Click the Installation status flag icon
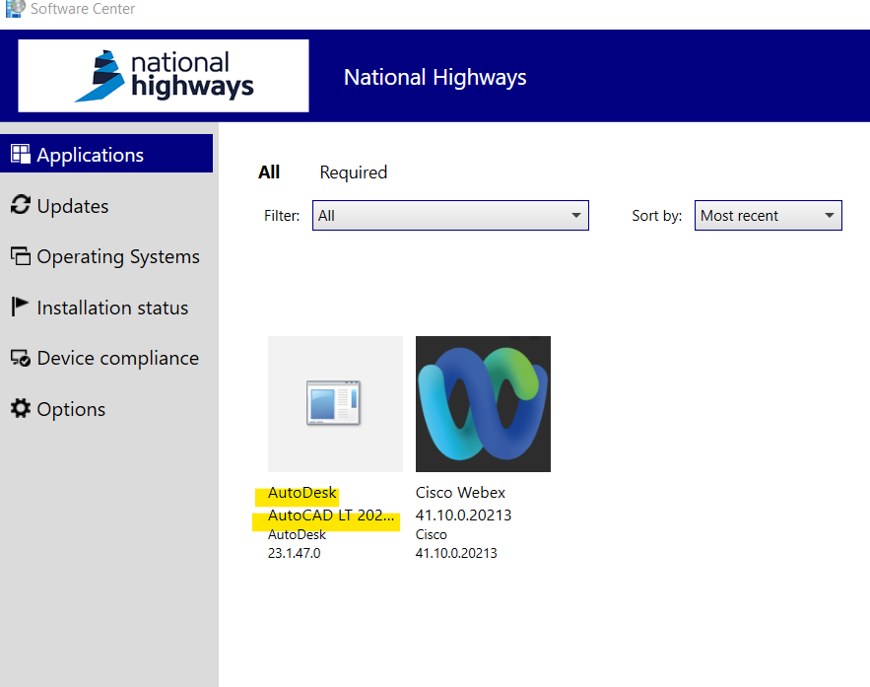This screenshot has width=870, height=687. [x=20, y=307]
